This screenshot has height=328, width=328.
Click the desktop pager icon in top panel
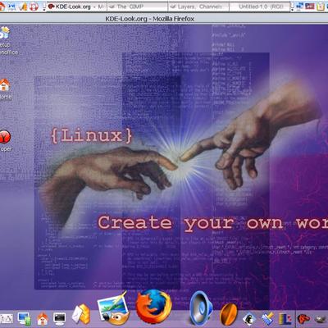click(x=300, y=6)
